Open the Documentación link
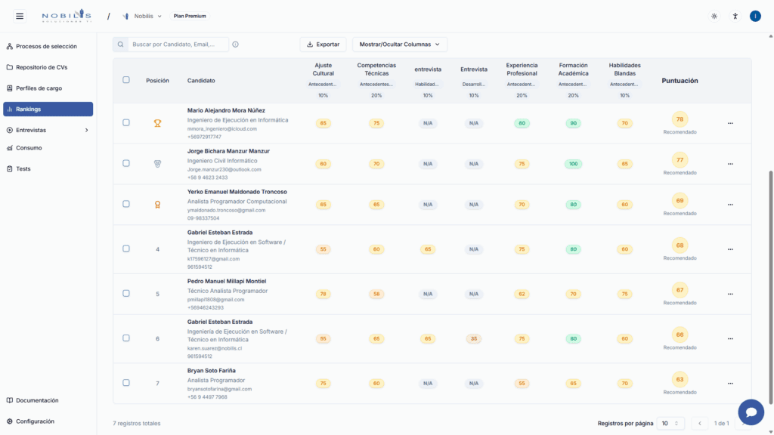The width and height of the screenshot is (774, 435). 37,400
